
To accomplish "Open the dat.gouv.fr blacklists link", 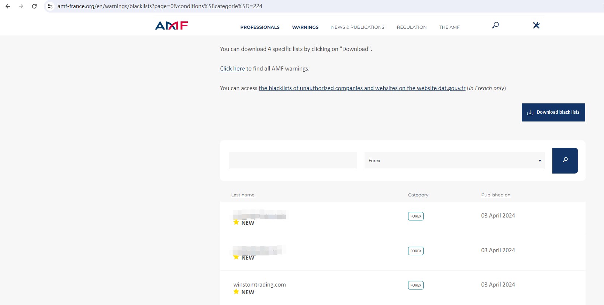I will point(362,88).
